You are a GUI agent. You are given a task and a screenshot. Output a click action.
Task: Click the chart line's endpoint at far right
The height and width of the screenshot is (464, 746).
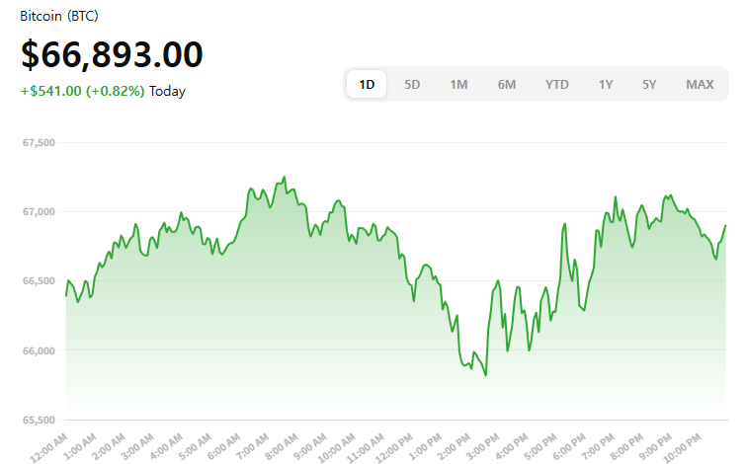(725, 226)
